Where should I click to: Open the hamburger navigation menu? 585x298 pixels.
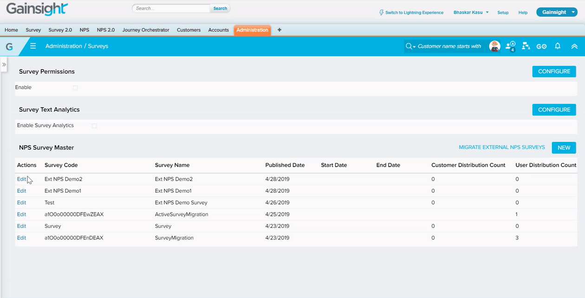click(x=33, y=46)
